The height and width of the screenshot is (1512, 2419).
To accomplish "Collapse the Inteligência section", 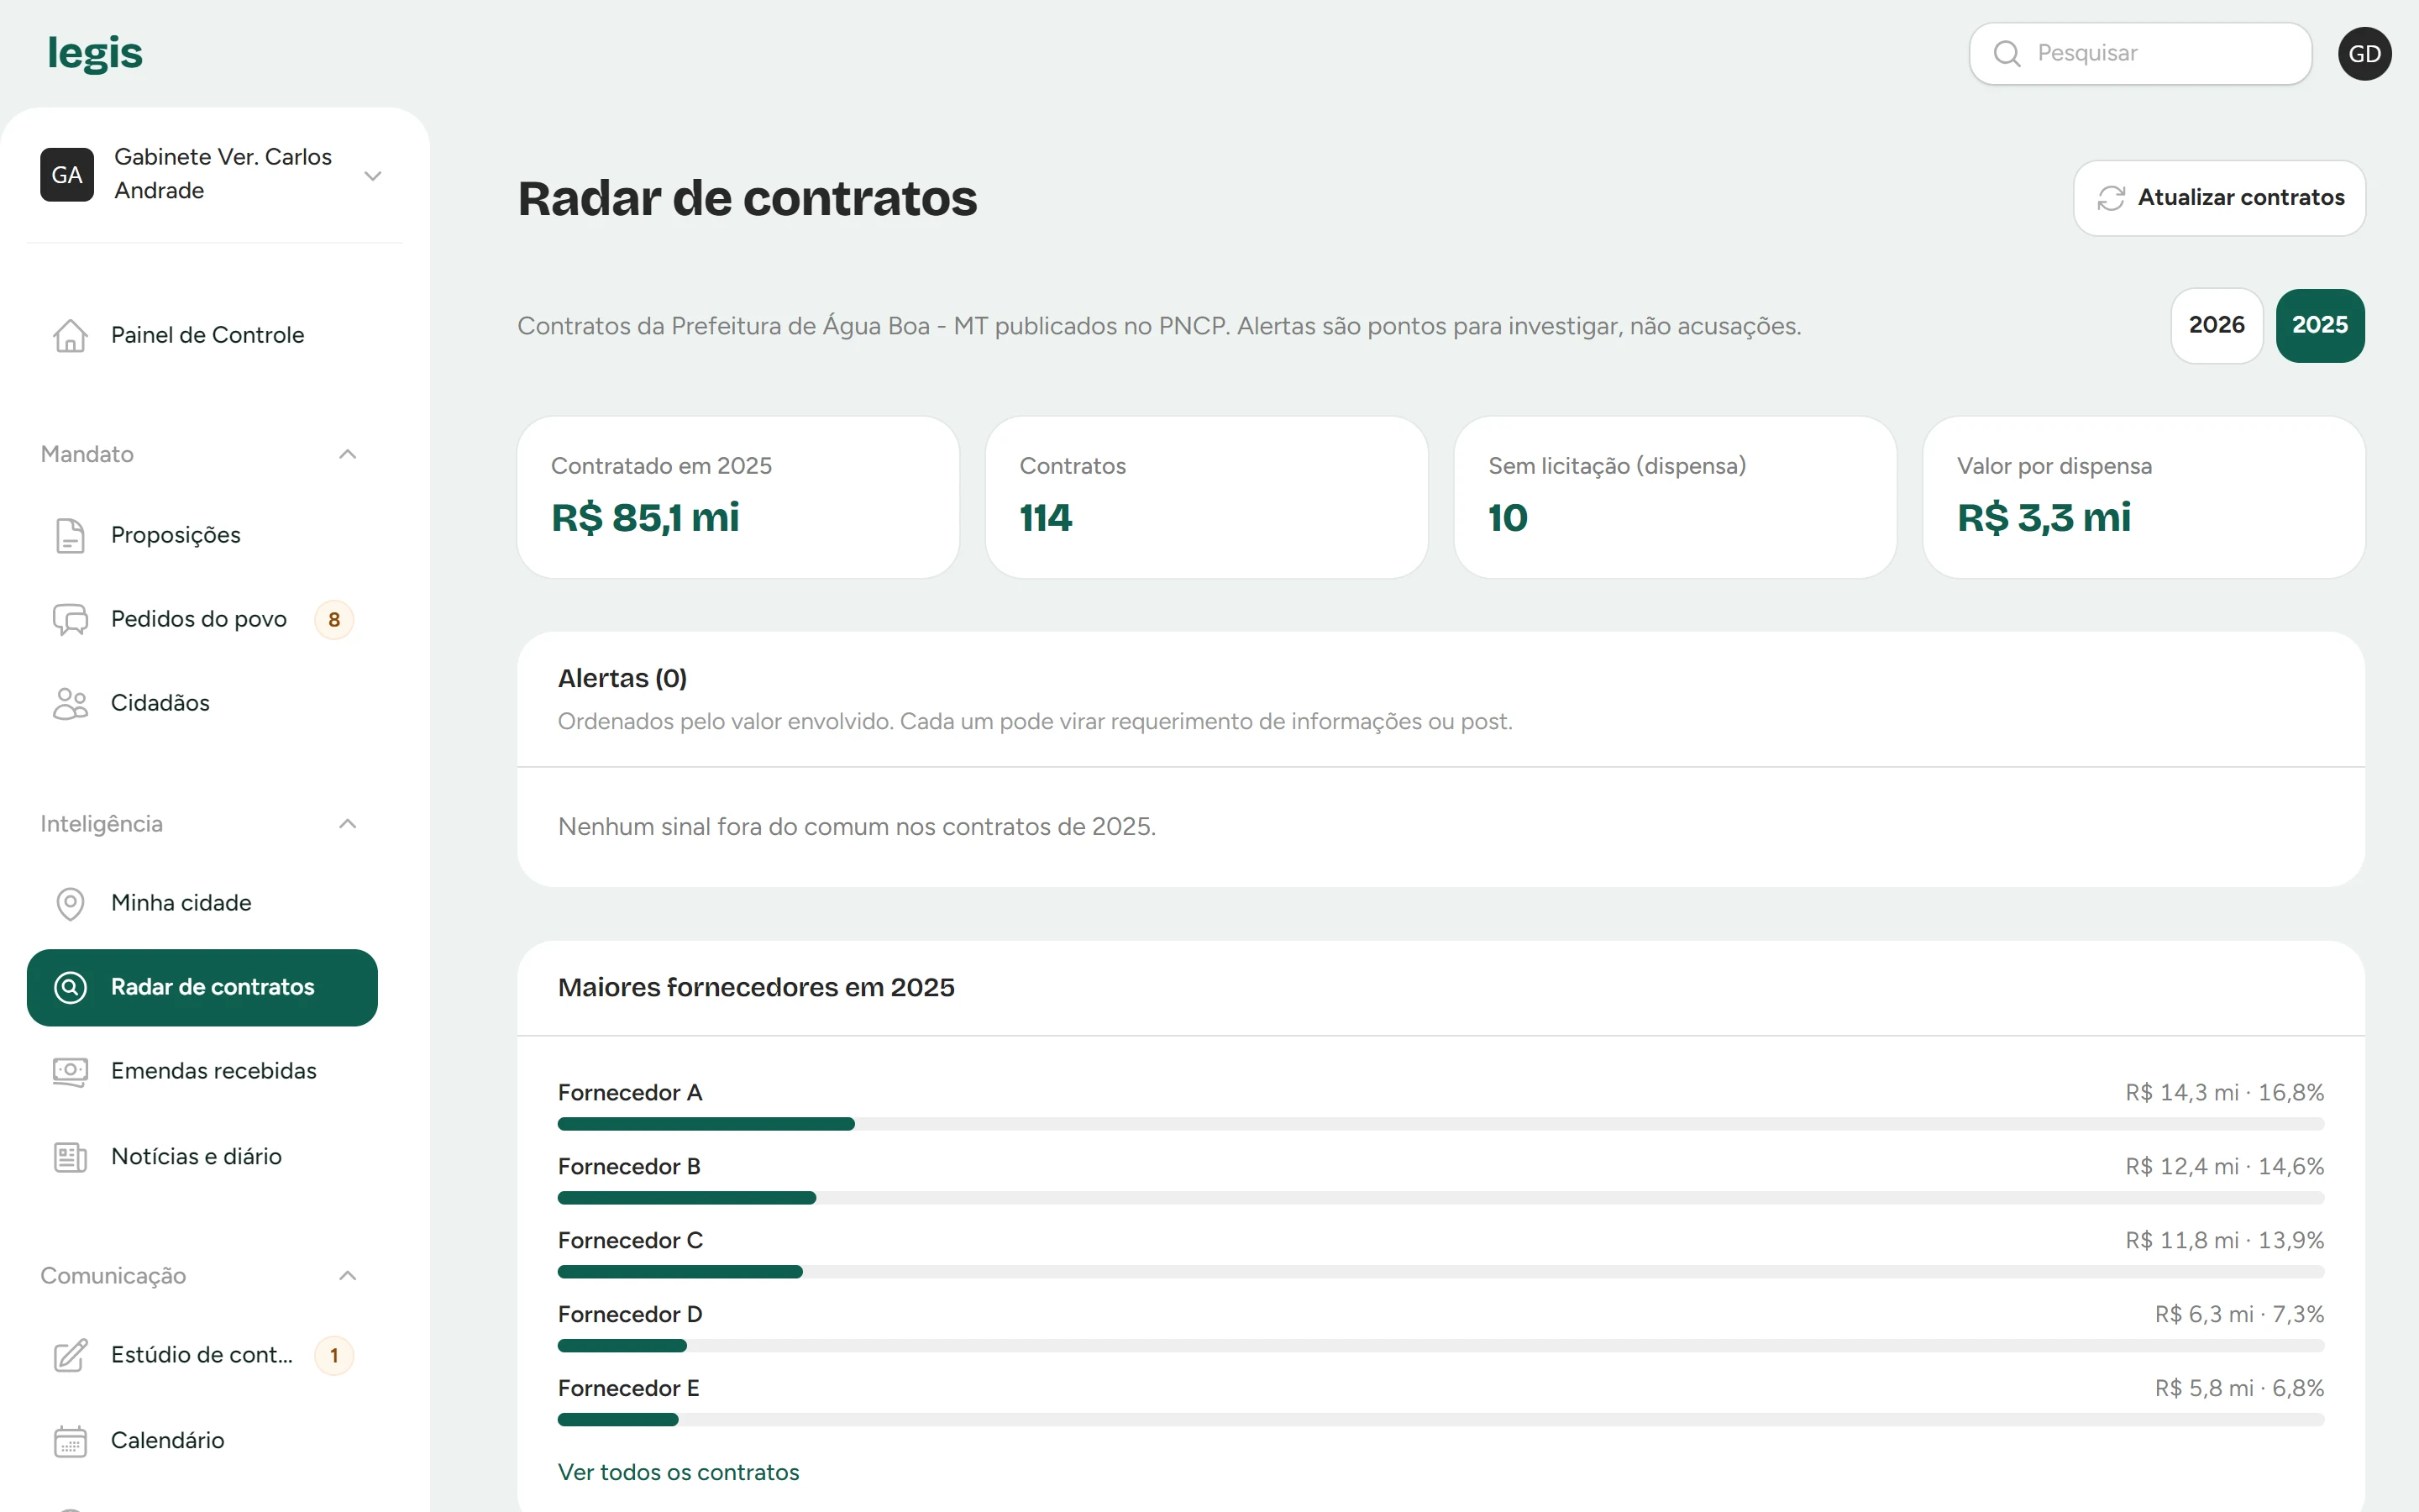I will [347, 824].
